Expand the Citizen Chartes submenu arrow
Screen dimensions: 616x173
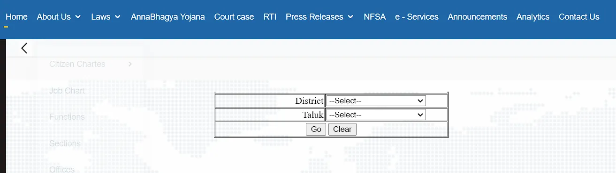[130, 64]
